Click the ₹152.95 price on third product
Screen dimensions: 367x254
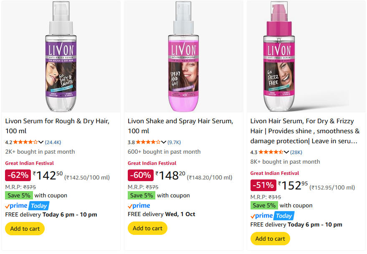[x=293, y=185]
